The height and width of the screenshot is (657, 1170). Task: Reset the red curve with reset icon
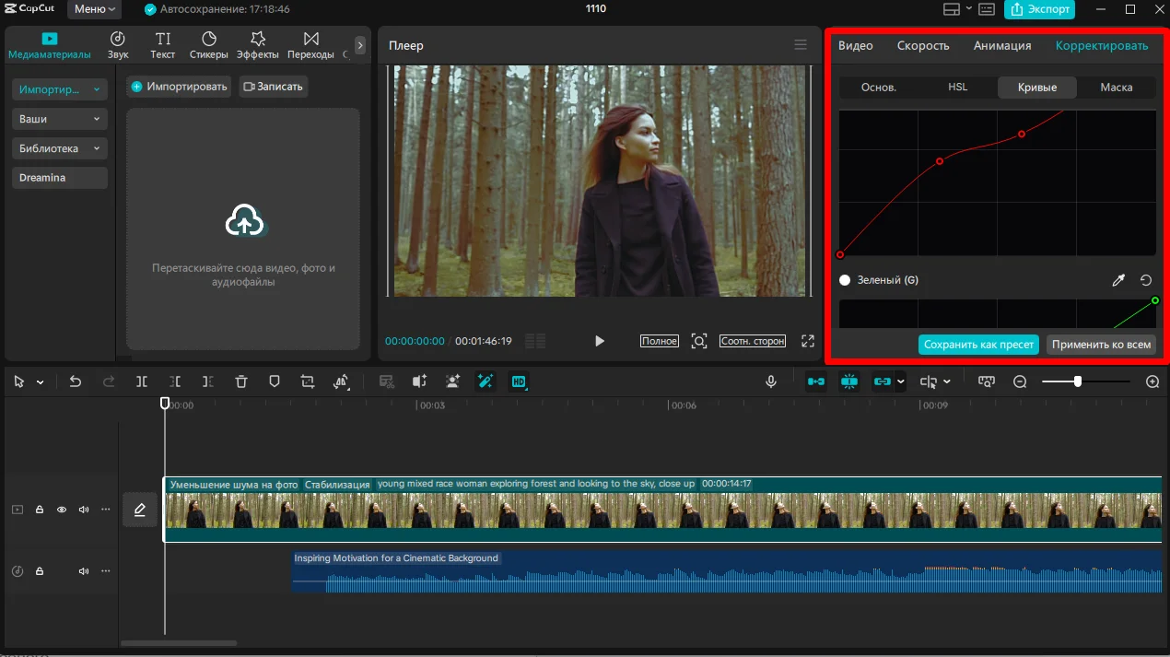point(1146,280)
